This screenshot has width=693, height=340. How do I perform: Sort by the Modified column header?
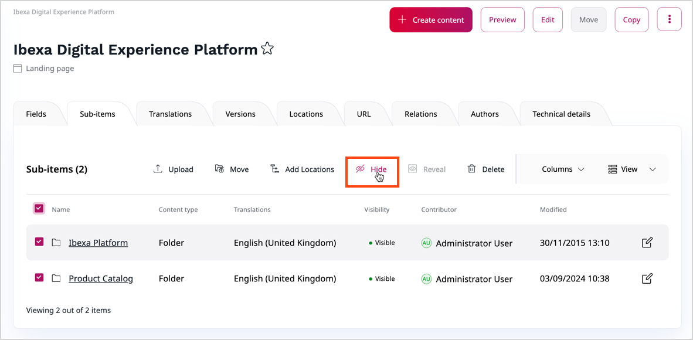(x=553, y=209)
